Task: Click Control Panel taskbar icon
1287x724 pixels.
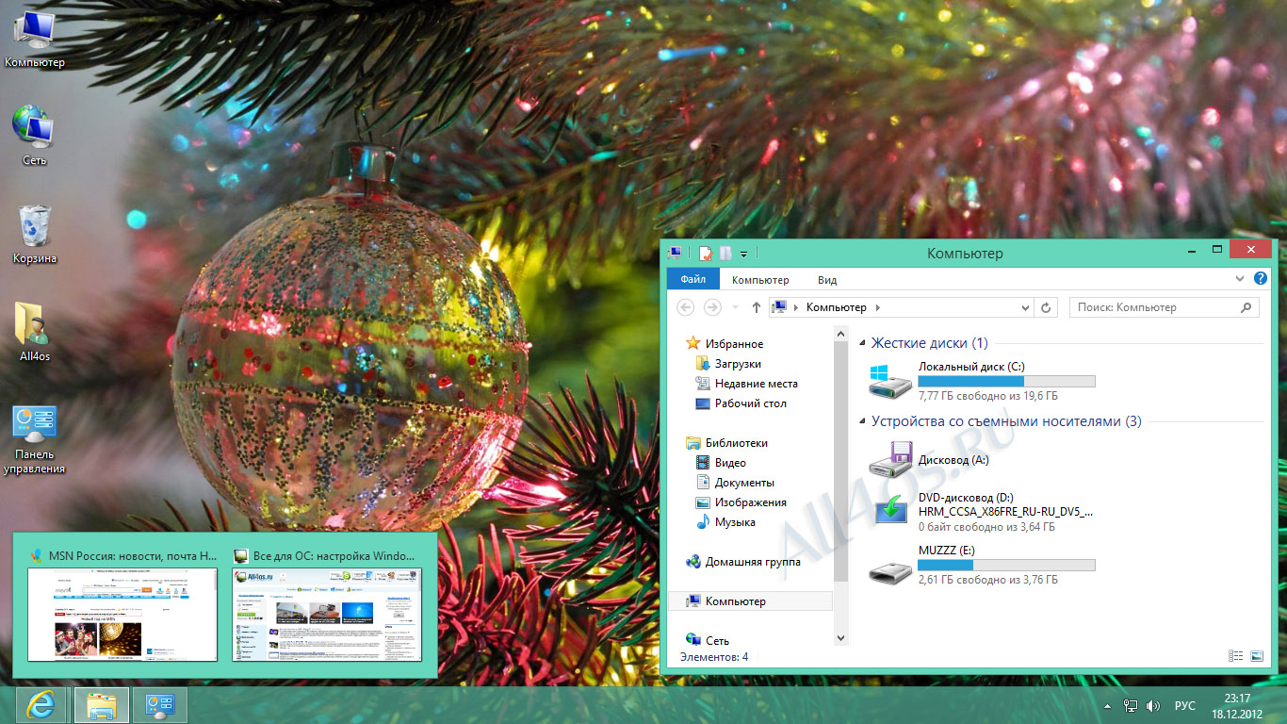Action: click(x=159, y=705)
